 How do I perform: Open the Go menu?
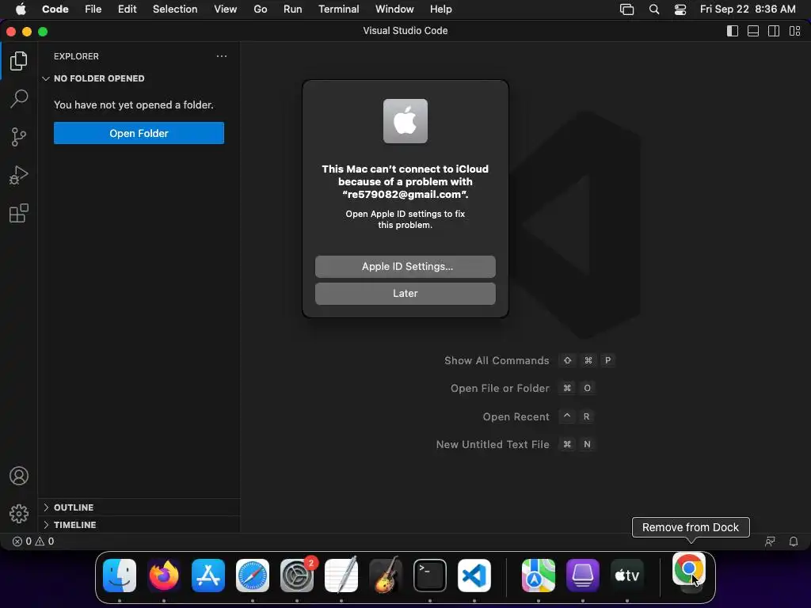[260, 9]
